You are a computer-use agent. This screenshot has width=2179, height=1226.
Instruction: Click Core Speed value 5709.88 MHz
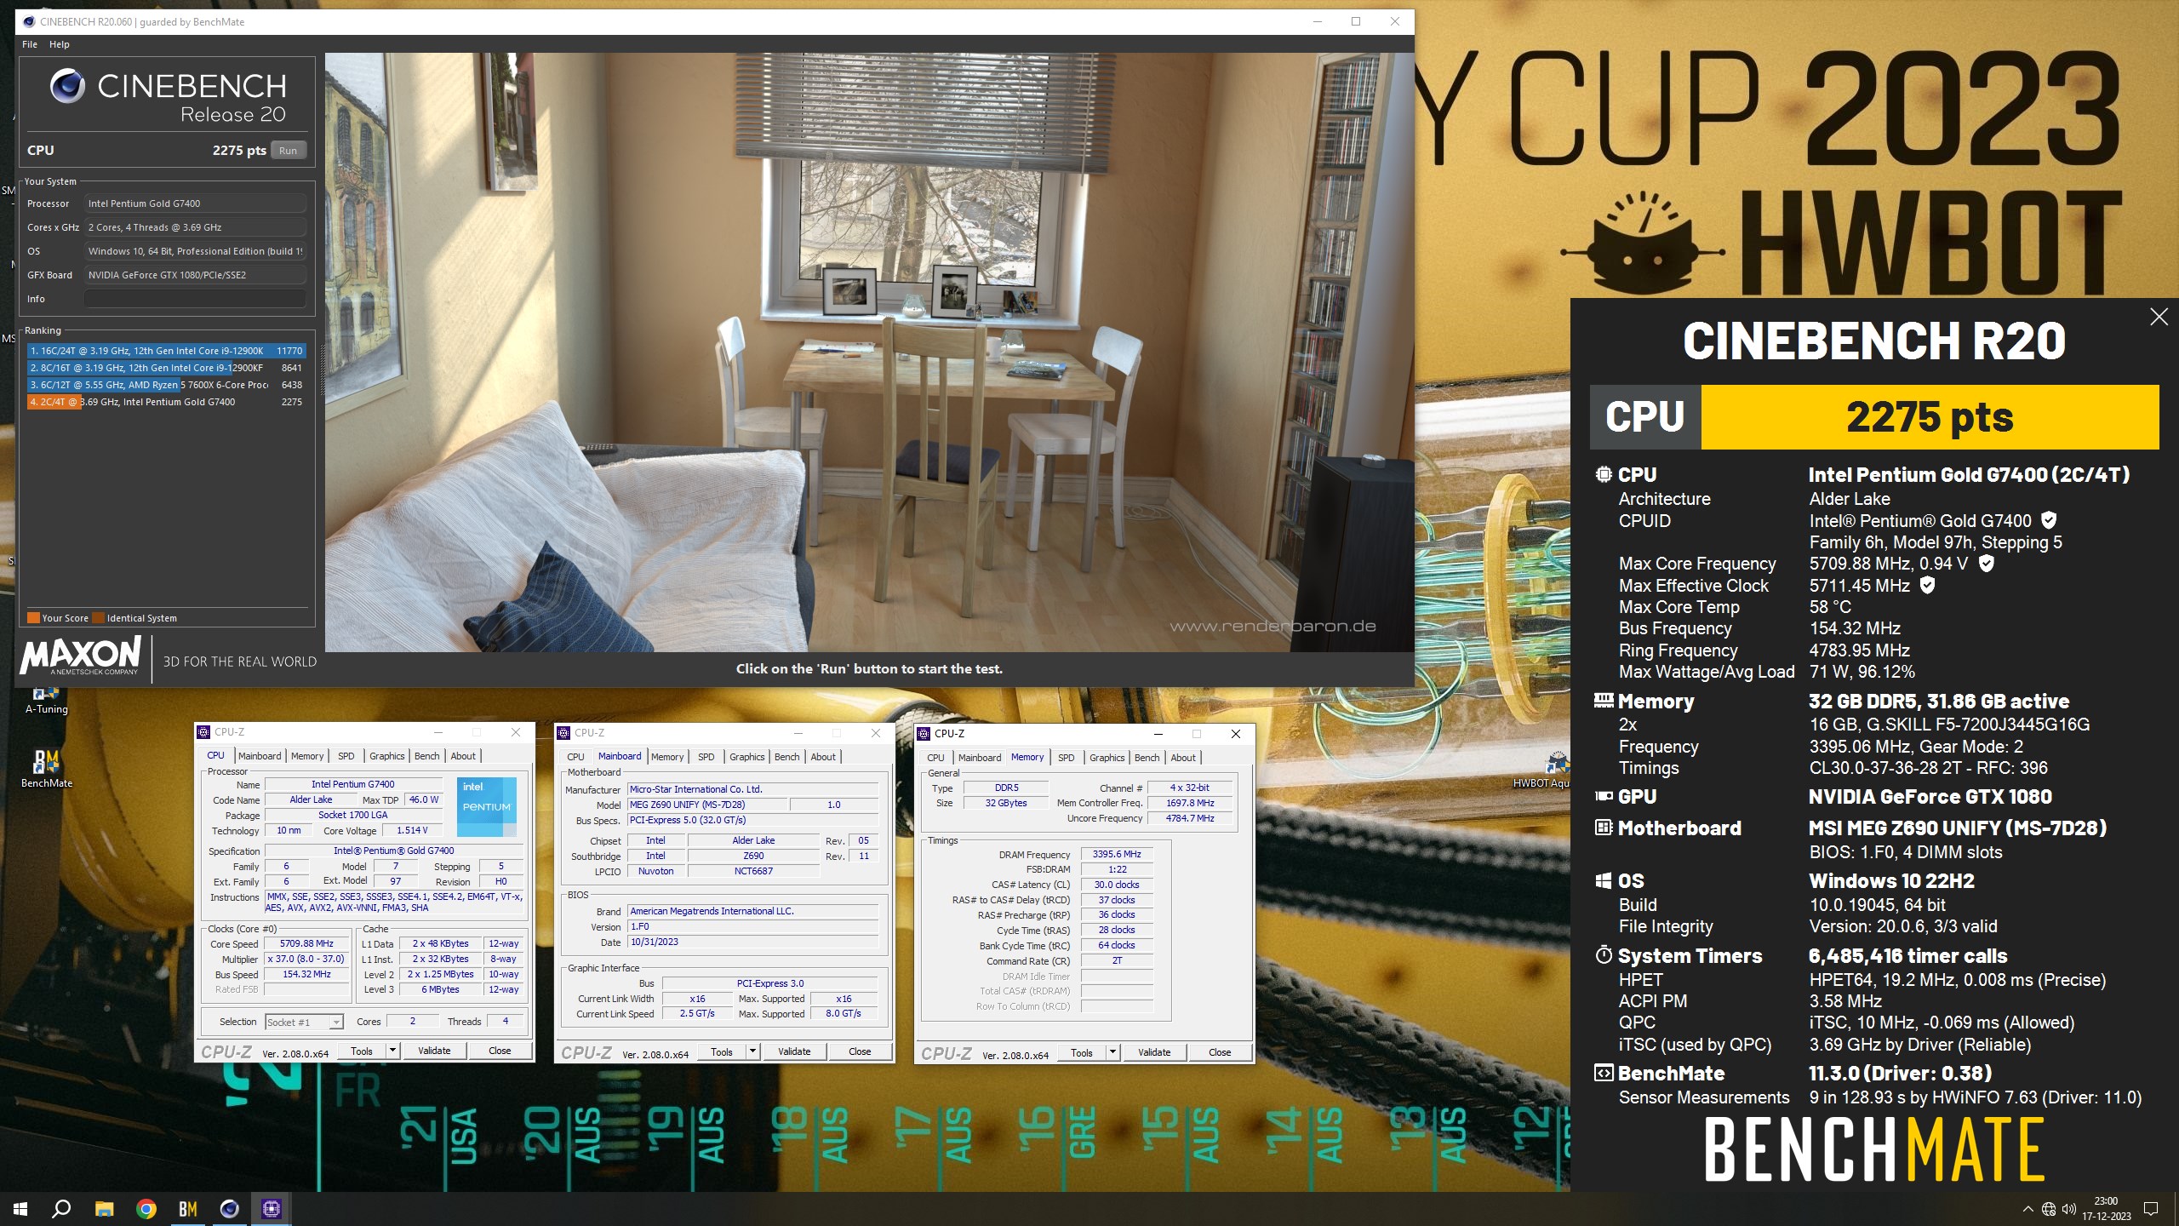pyautogui.click(x=306, y=943)
